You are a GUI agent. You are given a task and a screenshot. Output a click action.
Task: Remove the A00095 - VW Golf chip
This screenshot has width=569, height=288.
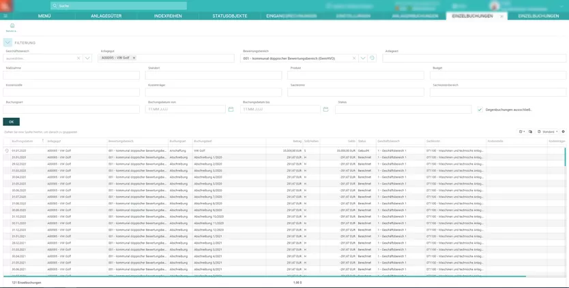point(134,58)
